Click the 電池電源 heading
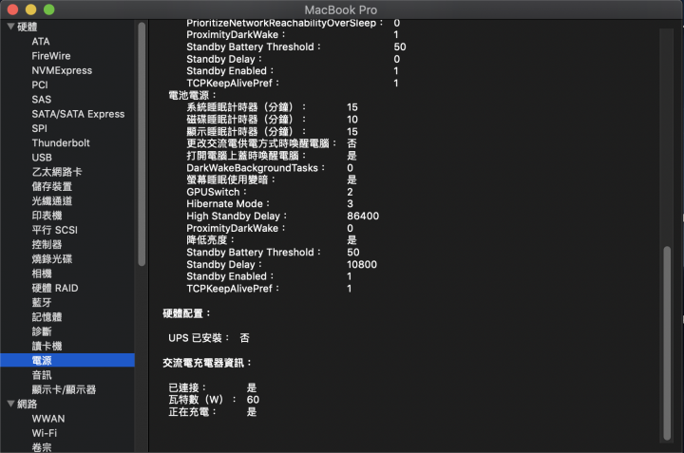This screenshot has height=453, width=684. pos(192,95)
